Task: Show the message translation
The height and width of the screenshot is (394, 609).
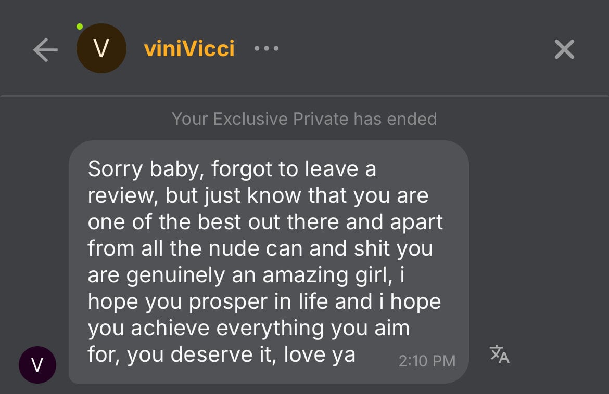Action: (499, 354)
